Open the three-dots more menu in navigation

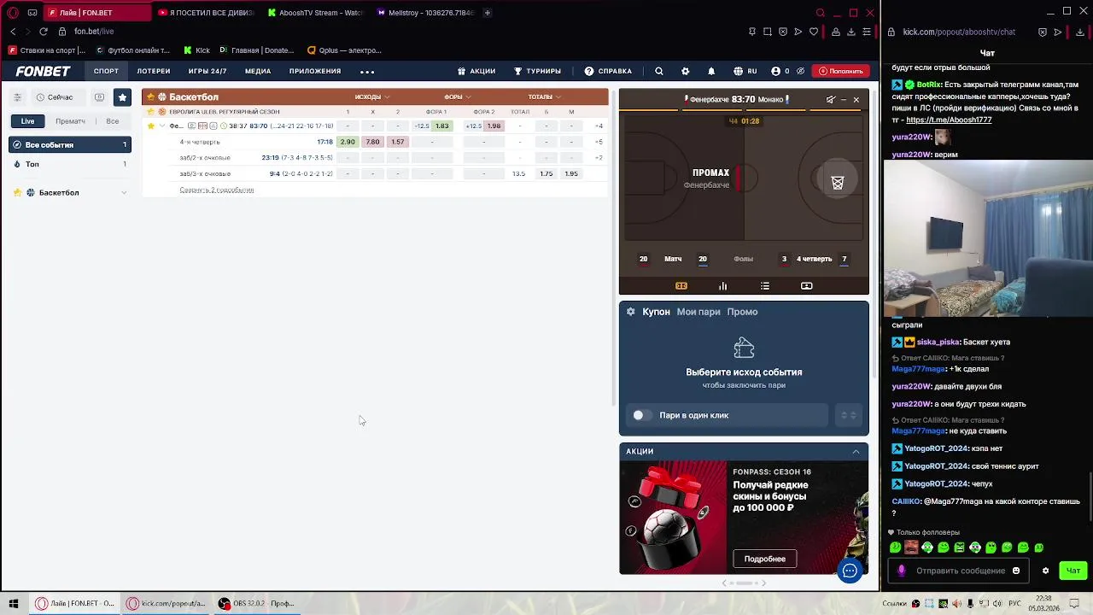point(367,72)
